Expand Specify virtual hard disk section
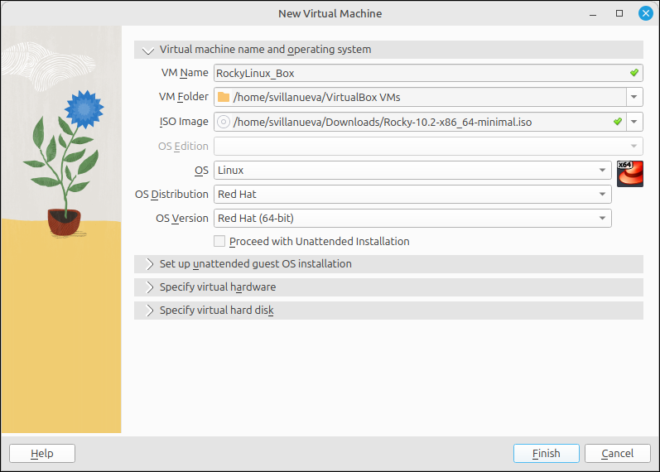The width and height of the screenshot is (660, 472). click(x=388, y=311)
